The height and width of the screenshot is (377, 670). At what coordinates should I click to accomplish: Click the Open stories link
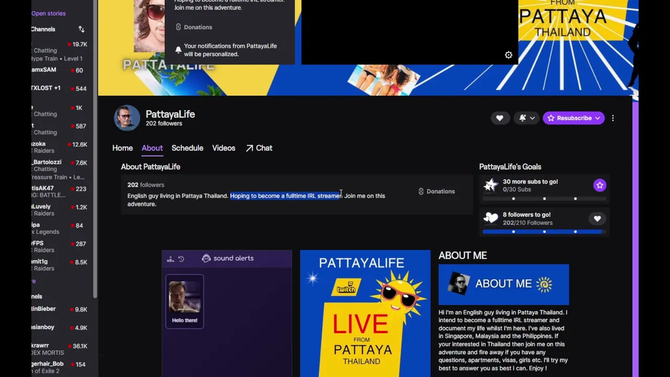pos(48,13)
